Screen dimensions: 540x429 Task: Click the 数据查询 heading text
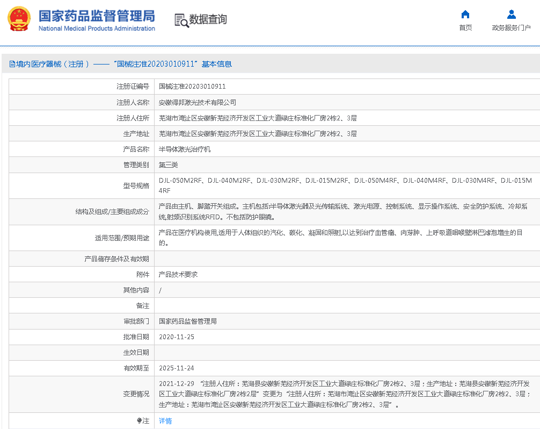tap(208, 19)
